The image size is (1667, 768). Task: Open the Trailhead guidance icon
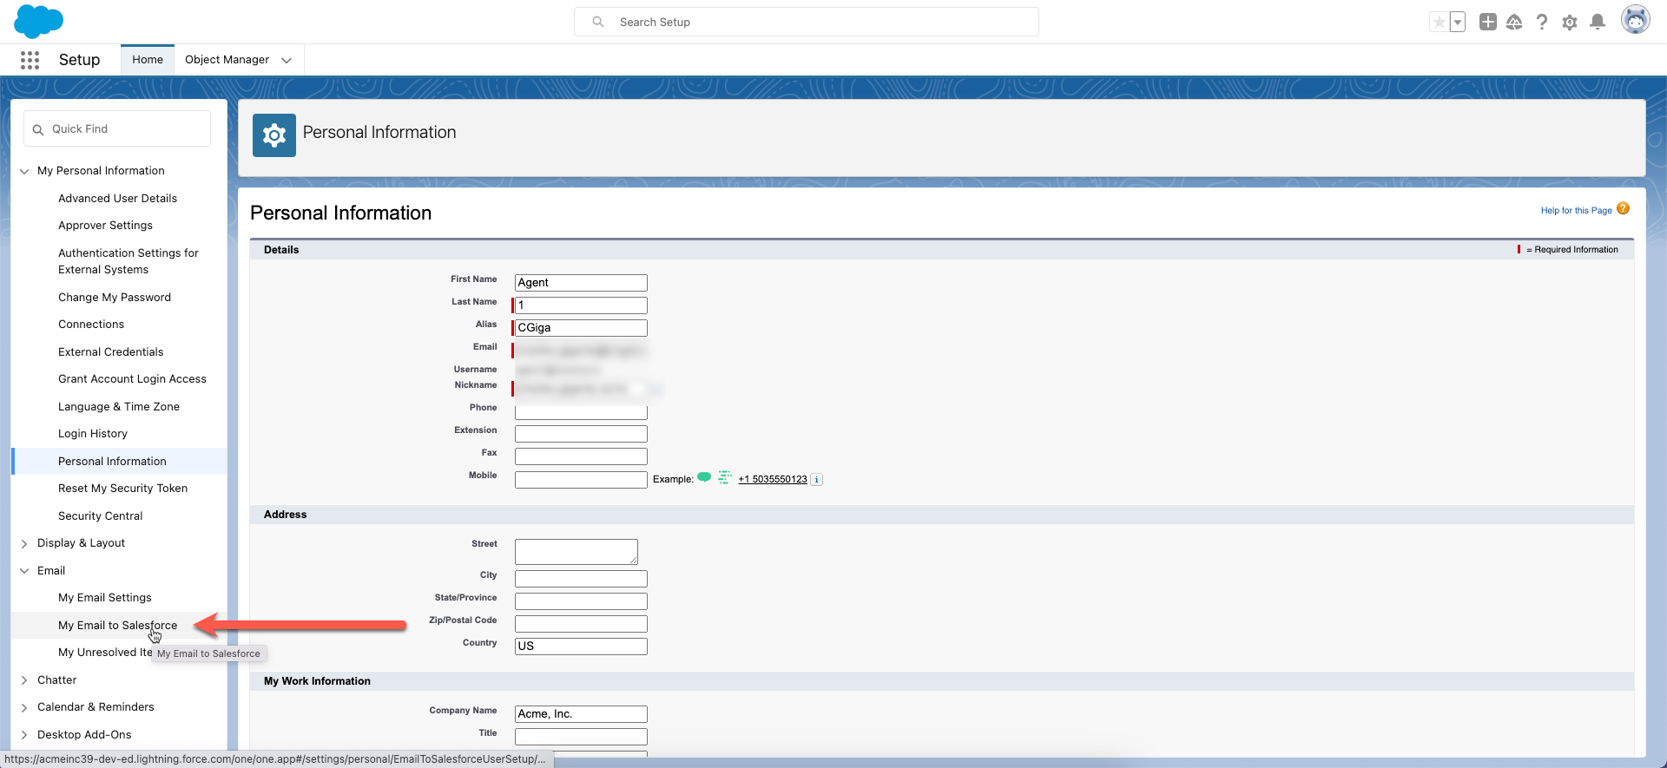click(x=1514, y=23)
